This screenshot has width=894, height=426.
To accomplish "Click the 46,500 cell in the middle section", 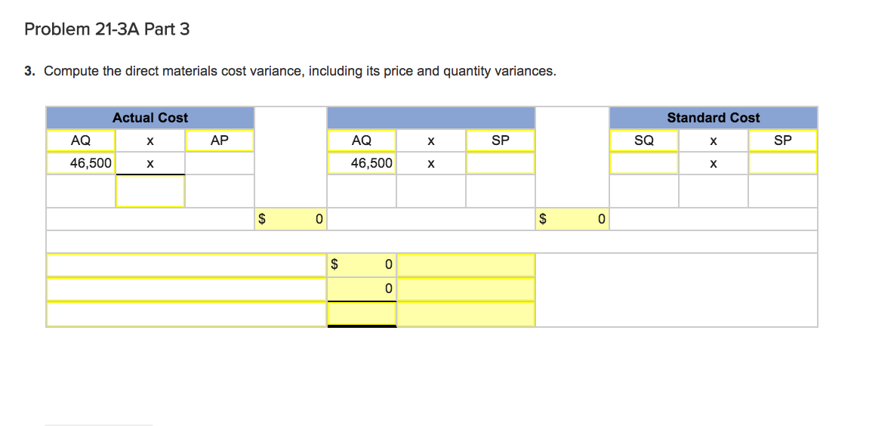I will 362,163.
